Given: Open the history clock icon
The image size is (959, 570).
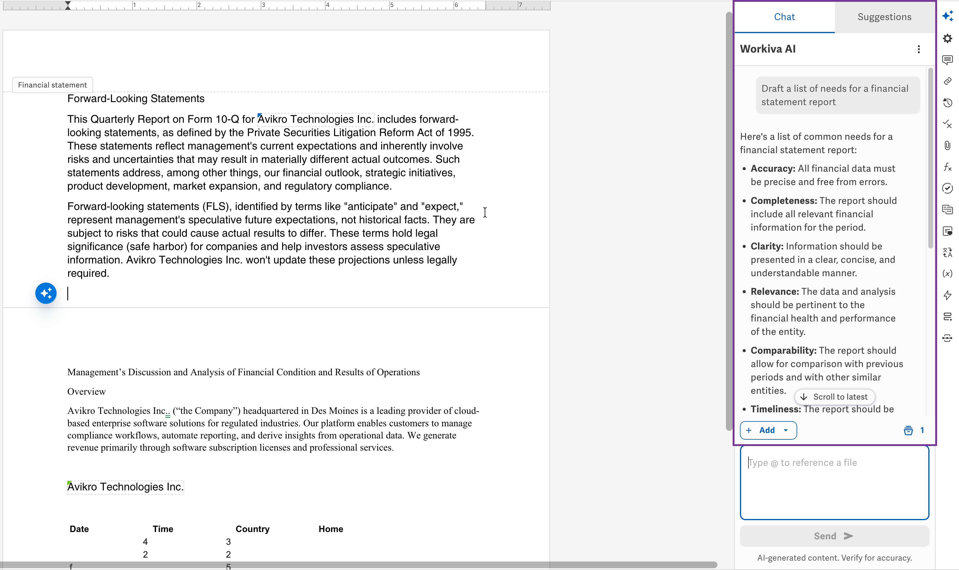Looking at the screenshot, I should (947, 103).
